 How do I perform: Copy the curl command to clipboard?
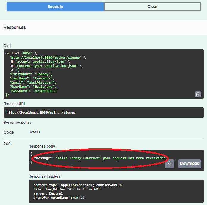pyautogui.click(x=198, y=94)
